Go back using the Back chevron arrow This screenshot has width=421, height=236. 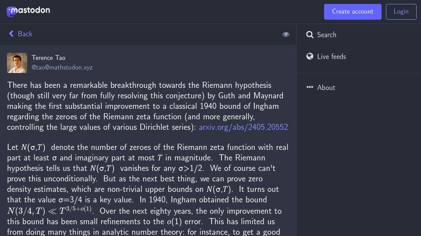point(11,34)
